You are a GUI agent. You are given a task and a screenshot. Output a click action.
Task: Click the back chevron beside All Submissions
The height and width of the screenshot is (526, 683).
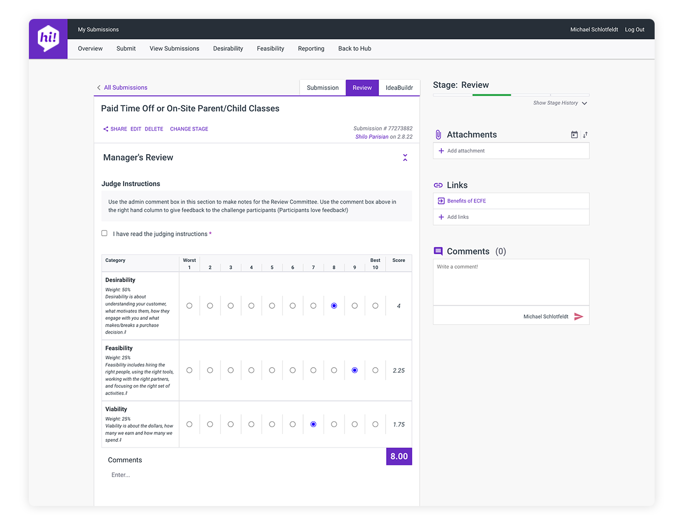tap(99, 88)
